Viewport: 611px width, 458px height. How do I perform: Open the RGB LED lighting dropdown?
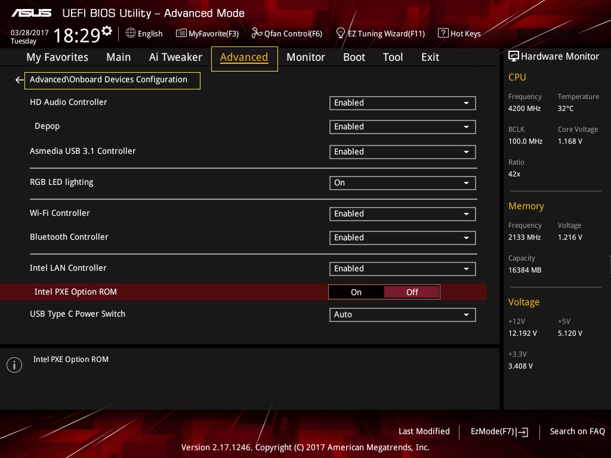point(403,183)
